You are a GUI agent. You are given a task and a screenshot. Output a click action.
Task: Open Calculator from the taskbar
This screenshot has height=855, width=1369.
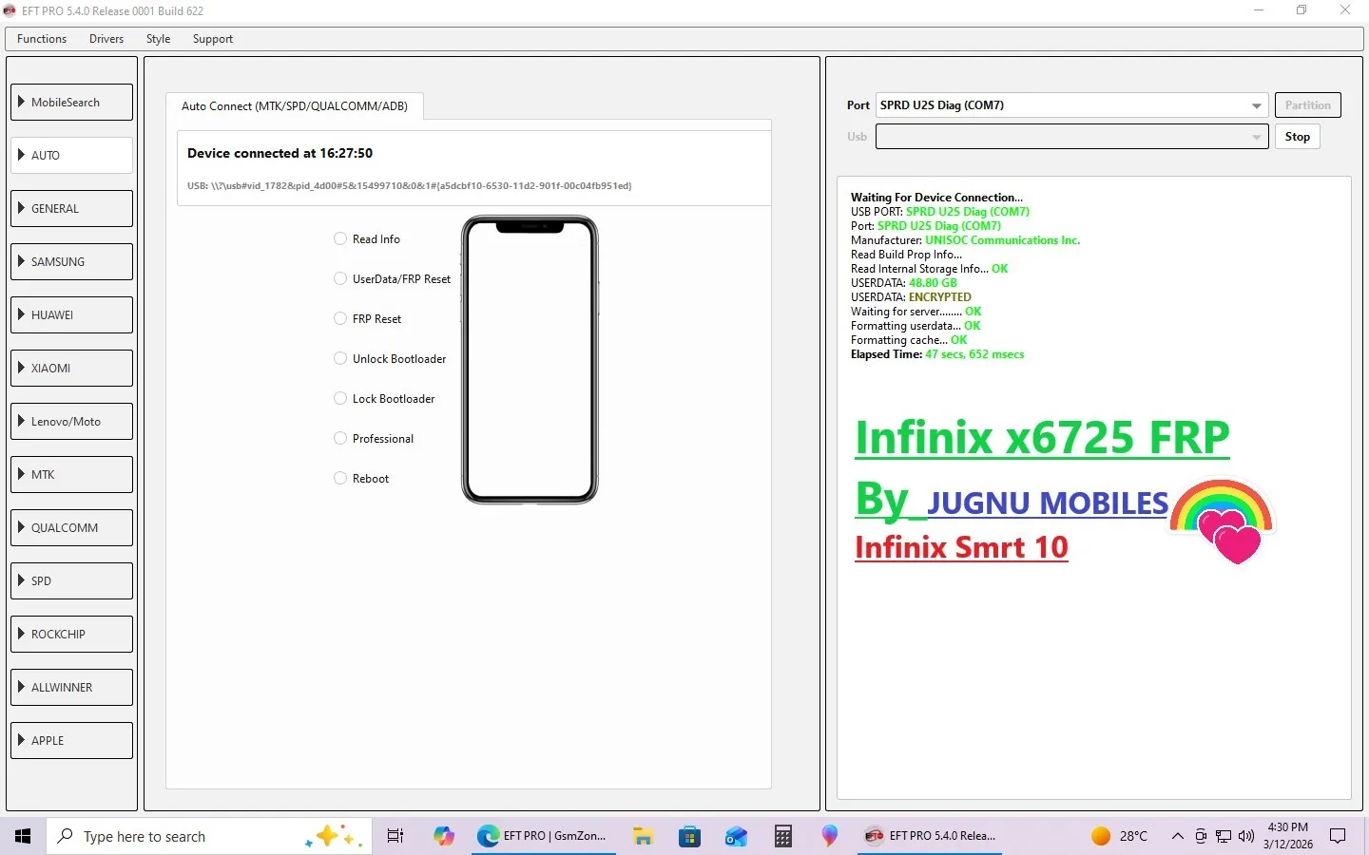(782, 836)
